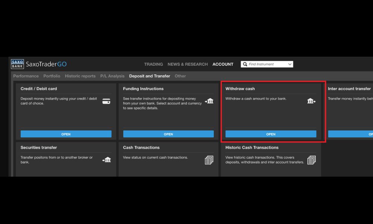Go to the Historic reports tab
The image size is (373, 224).
point(80,76)
